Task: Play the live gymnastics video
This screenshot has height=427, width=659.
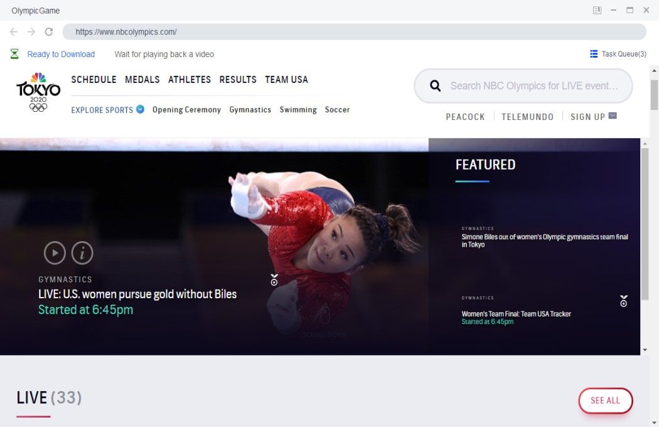Action: (x=55, y=253)
